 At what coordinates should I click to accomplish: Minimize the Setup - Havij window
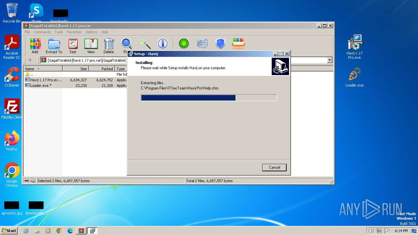[275, 54]
